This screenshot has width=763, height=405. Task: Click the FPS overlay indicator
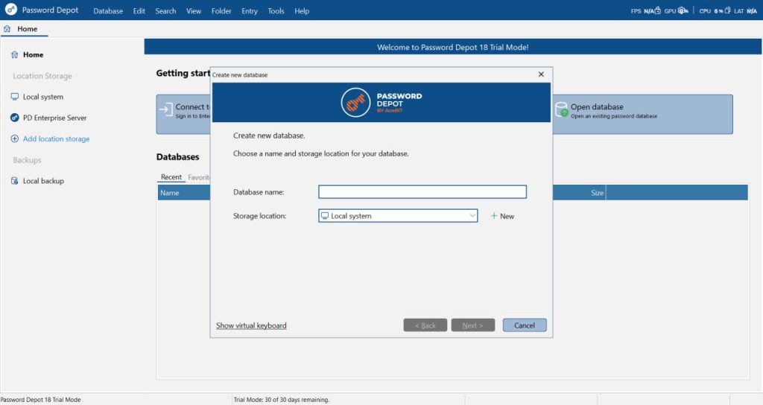click(645, 10)
